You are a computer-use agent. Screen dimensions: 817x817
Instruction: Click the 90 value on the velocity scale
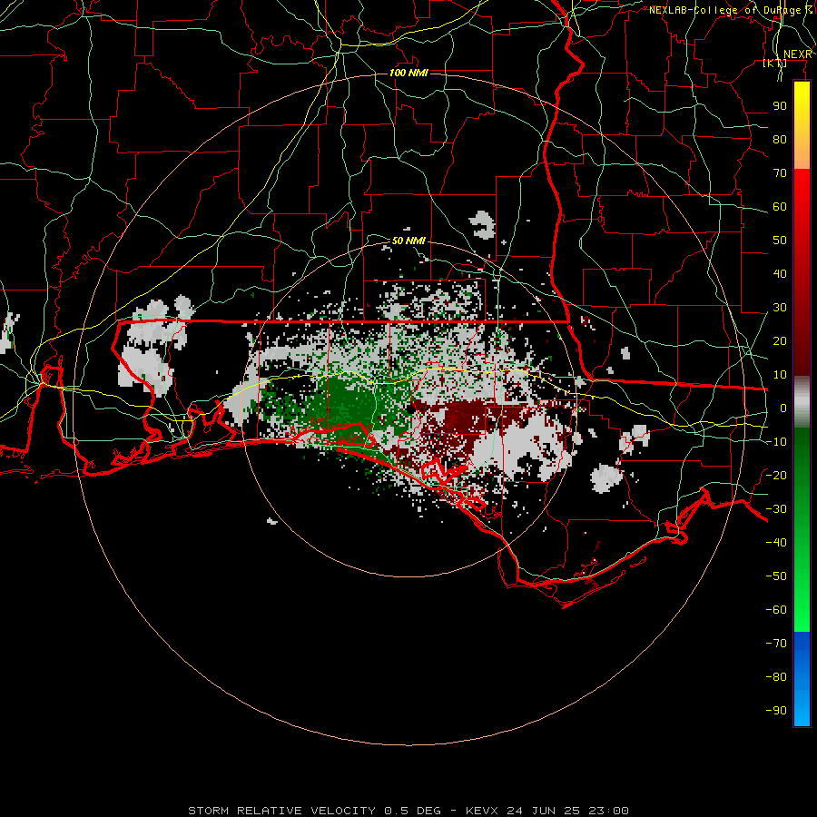(780, 106)
